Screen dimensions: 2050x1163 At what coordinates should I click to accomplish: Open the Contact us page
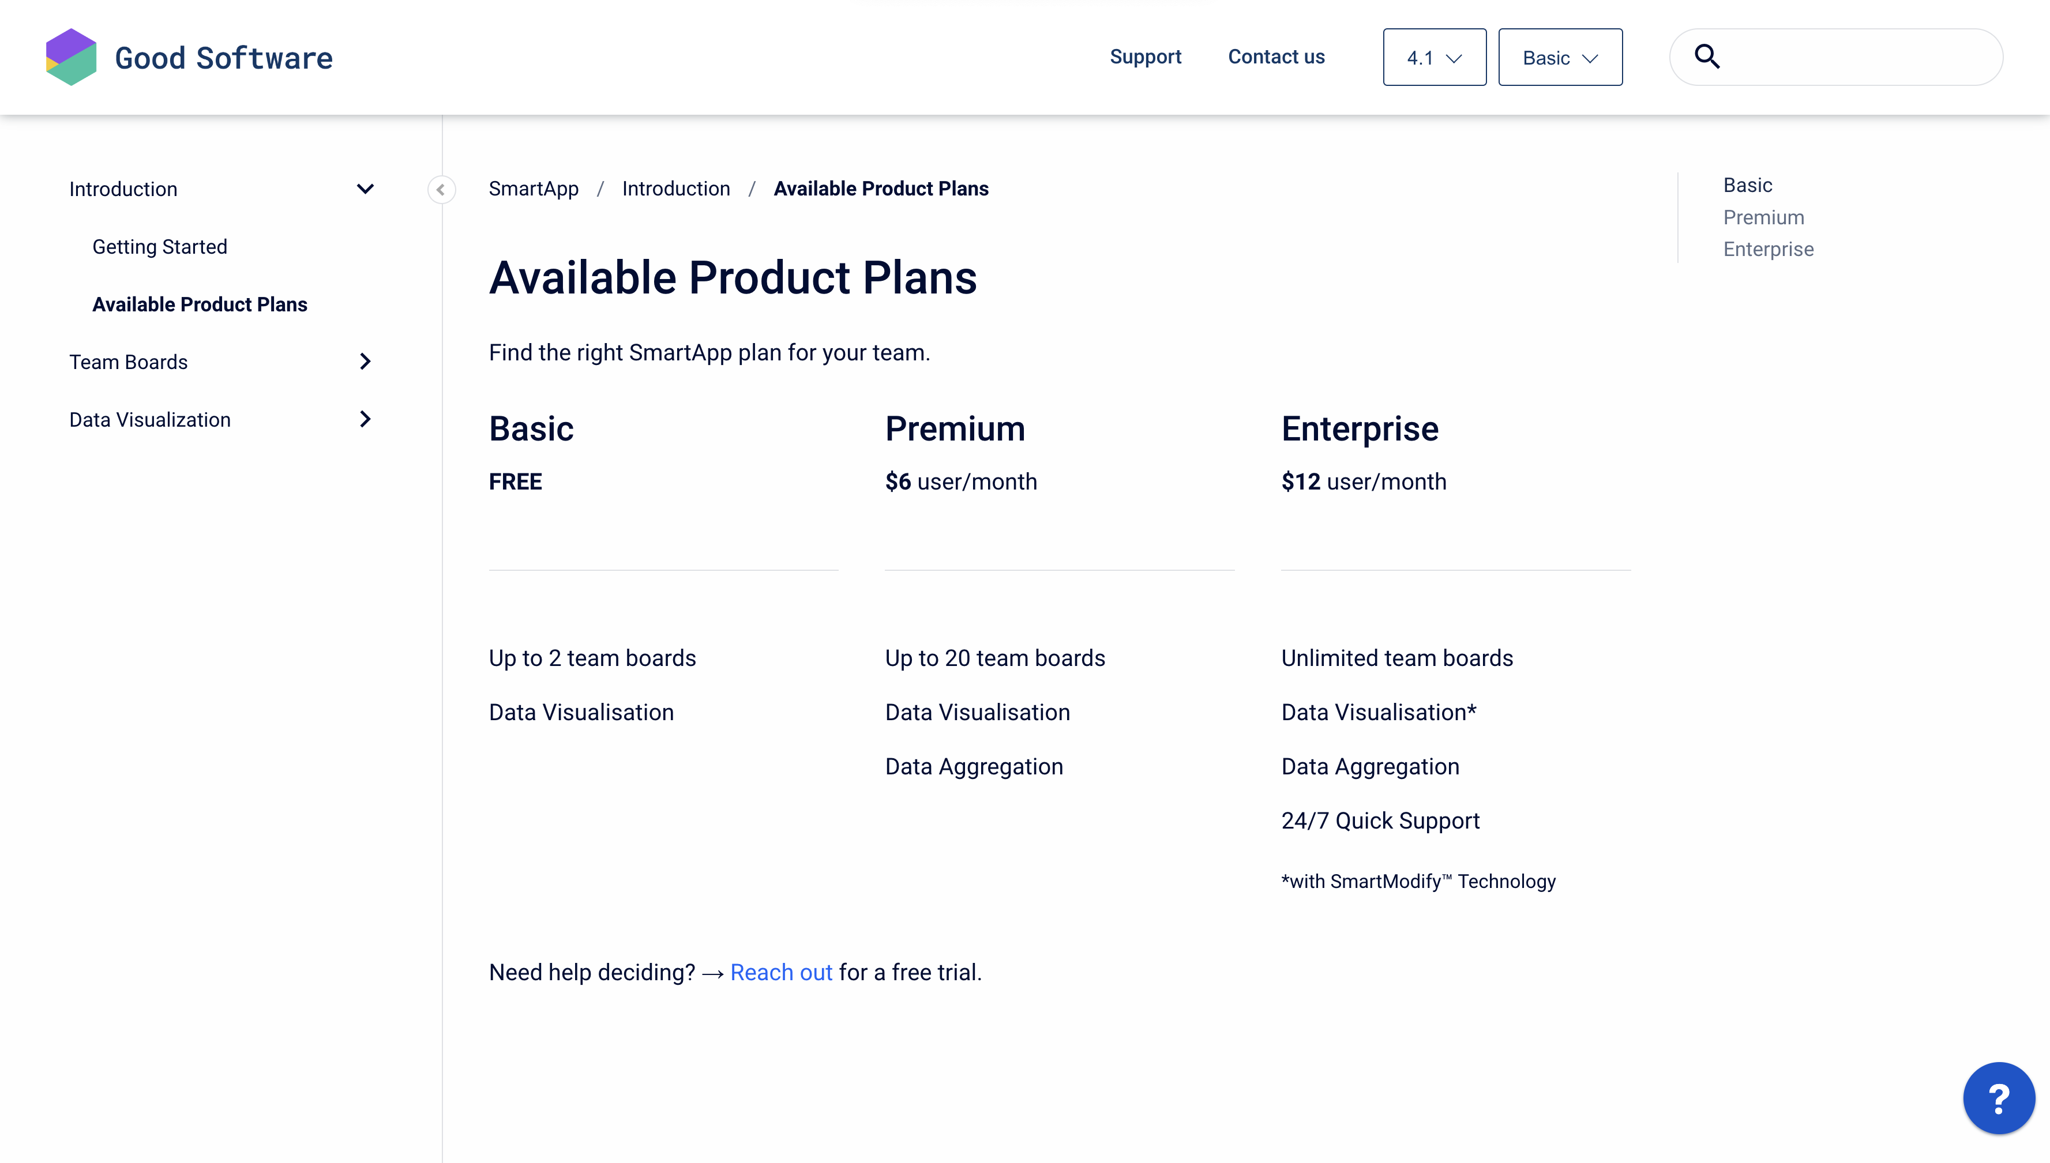1276,57
